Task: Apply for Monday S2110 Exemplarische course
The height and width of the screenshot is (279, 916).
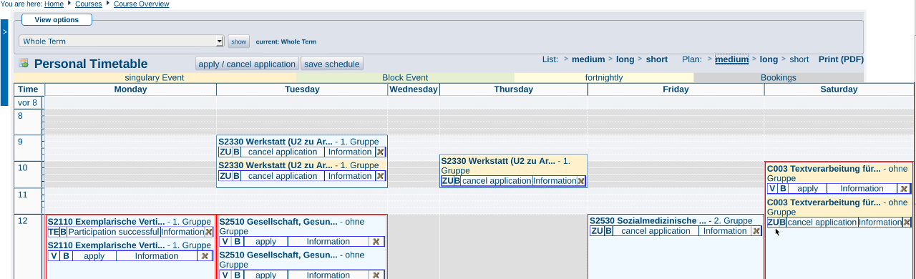Action: click(x=94, y=256)
